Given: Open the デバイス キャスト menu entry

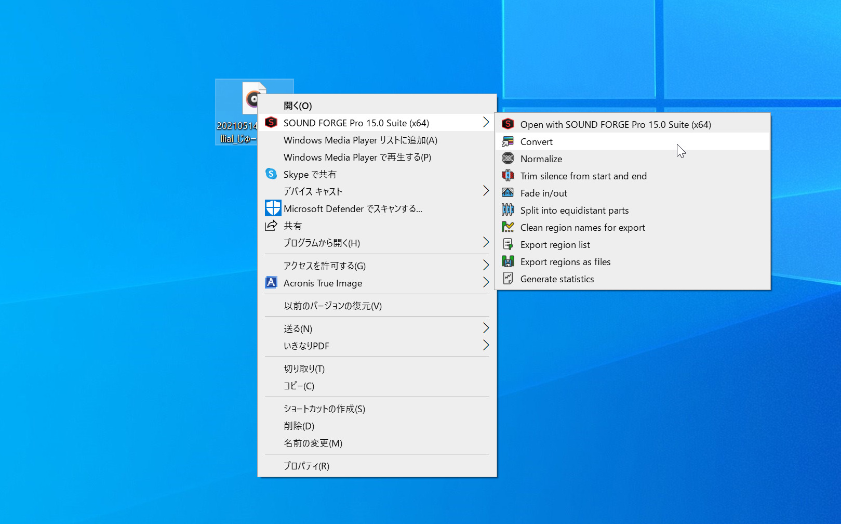Looking at the screenshot, I should tap(377, 191).
